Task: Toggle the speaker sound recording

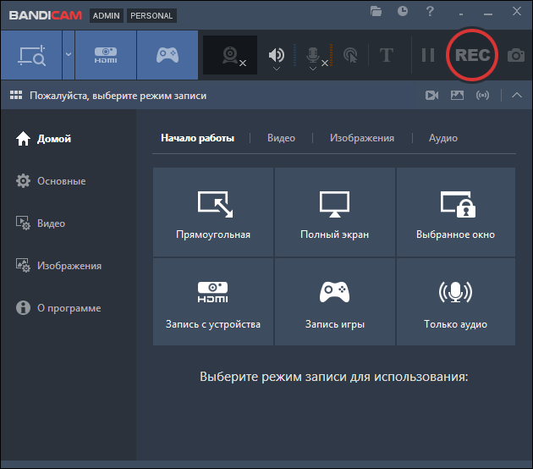Action: [277, 55]
